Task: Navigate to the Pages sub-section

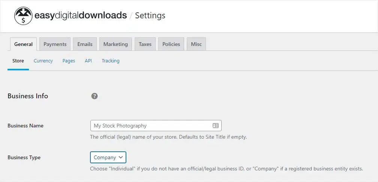Action: point(69,61)
